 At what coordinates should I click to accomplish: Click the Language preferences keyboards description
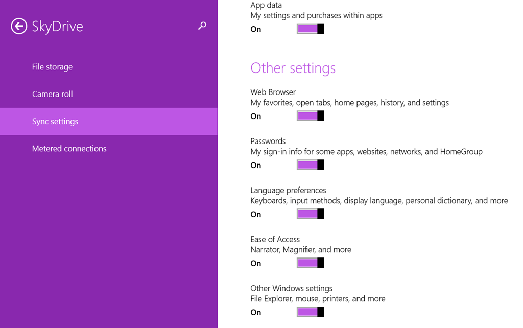click(379, 201)
